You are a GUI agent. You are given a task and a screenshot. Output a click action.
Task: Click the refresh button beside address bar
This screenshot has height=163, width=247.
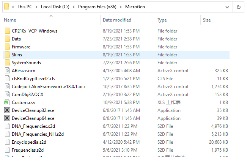pos(239,7)
